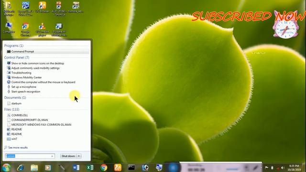The width and height of the screenshot is (306, 172).
Task: Click the pink clock desktop gadget
Action: [286, 25]
